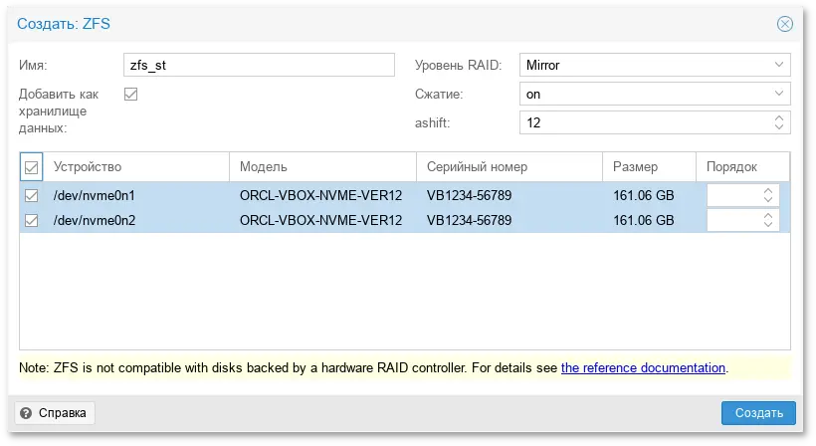Click order field for /dev/nvme0n2

click(x=732, y=220)
